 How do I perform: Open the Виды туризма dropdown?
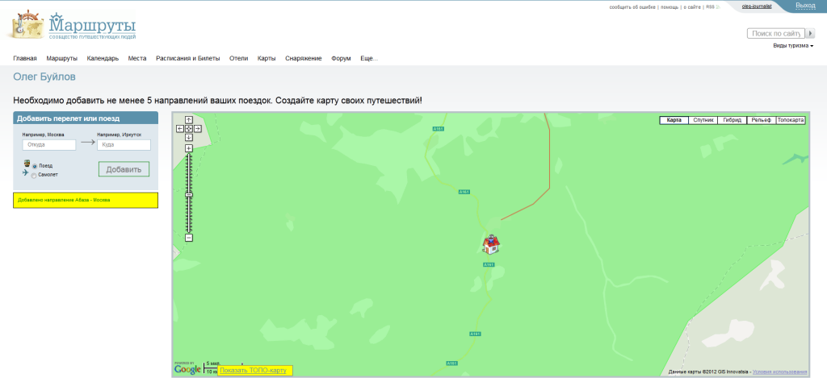click(x=792, y=46)
